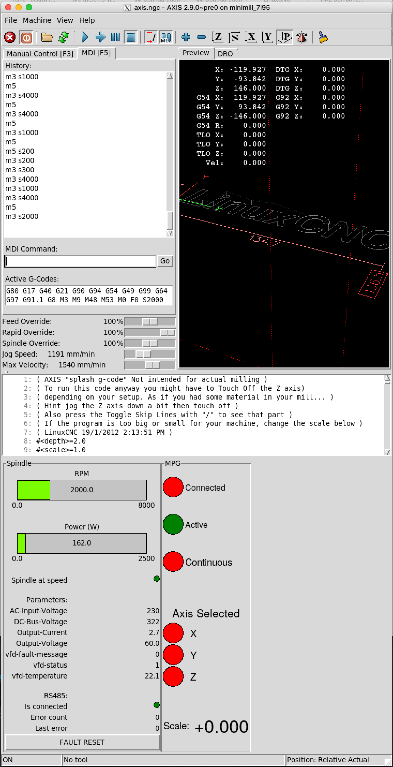Image resolution: width=393 pixels, height=767 pixels.
Task: Toggle the machine power button
Action: pos(26,38)
